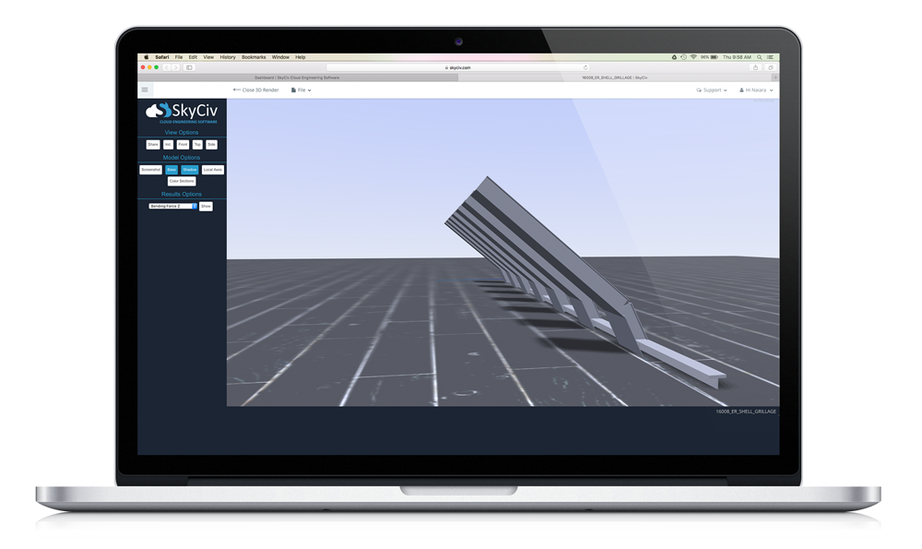Open the Window menu

[280, 57]
